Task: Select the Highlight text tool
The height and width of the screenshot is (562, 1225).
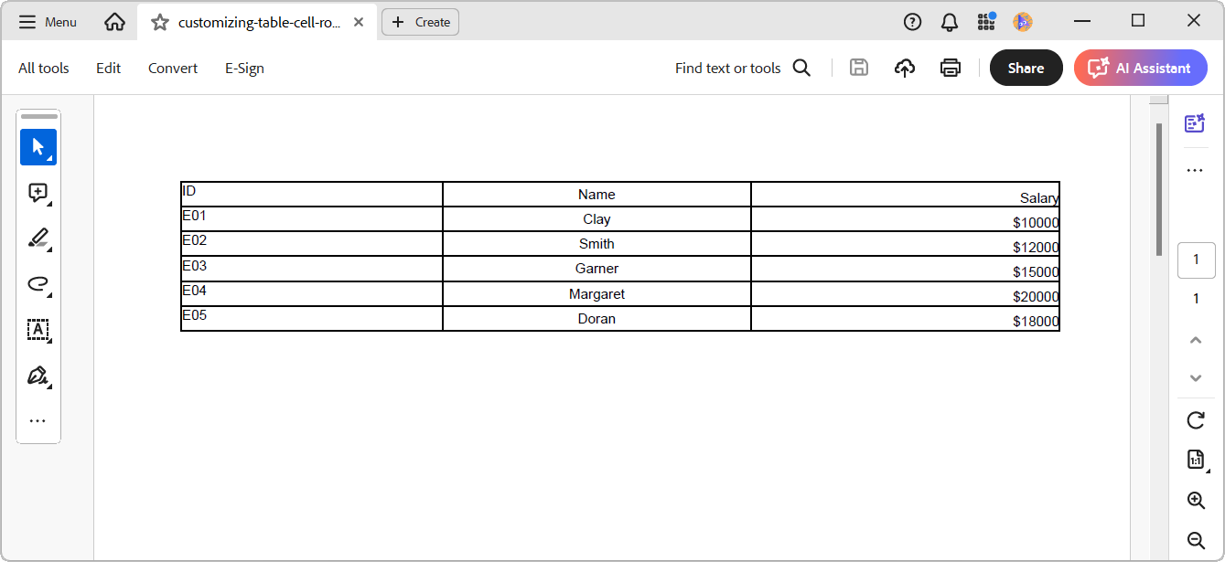Action: pos(38,239)
